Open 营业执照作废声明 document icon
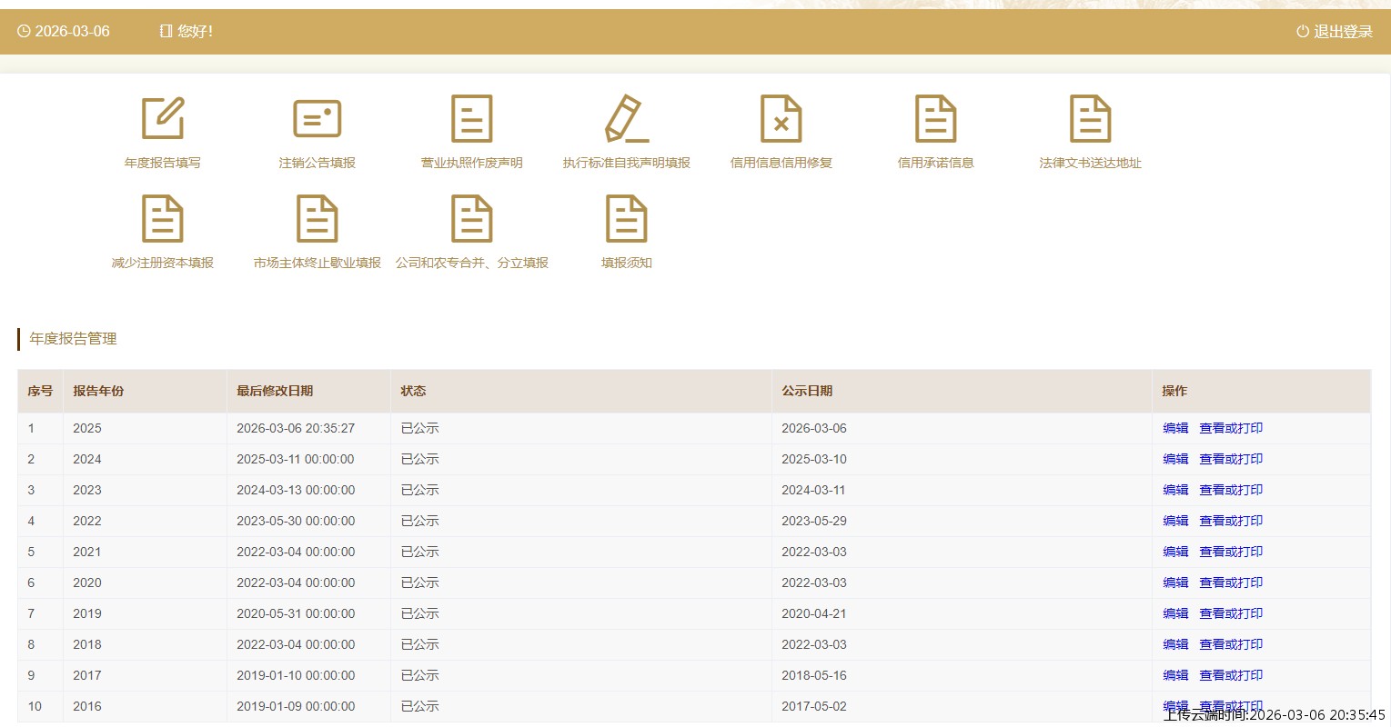Viewport: 1391px width, 727px height. pyautogui.click(x=471, y=119)
